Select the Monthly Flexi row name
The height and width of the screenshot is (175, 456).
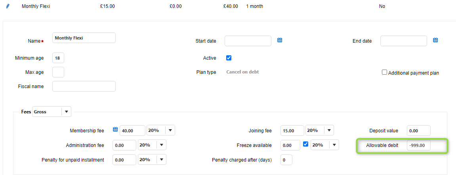[36, 6]
